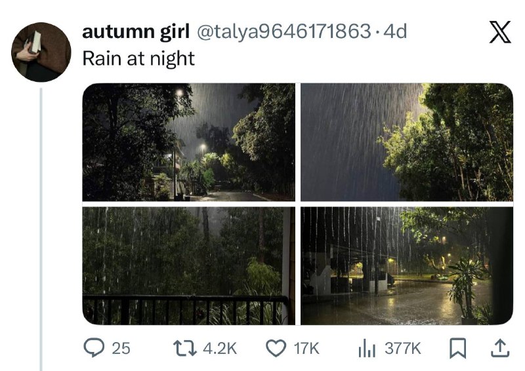Viewport: 525px width, 371px height.
Task: Like the tweet with the heart icon
Action: click(276, 348)
